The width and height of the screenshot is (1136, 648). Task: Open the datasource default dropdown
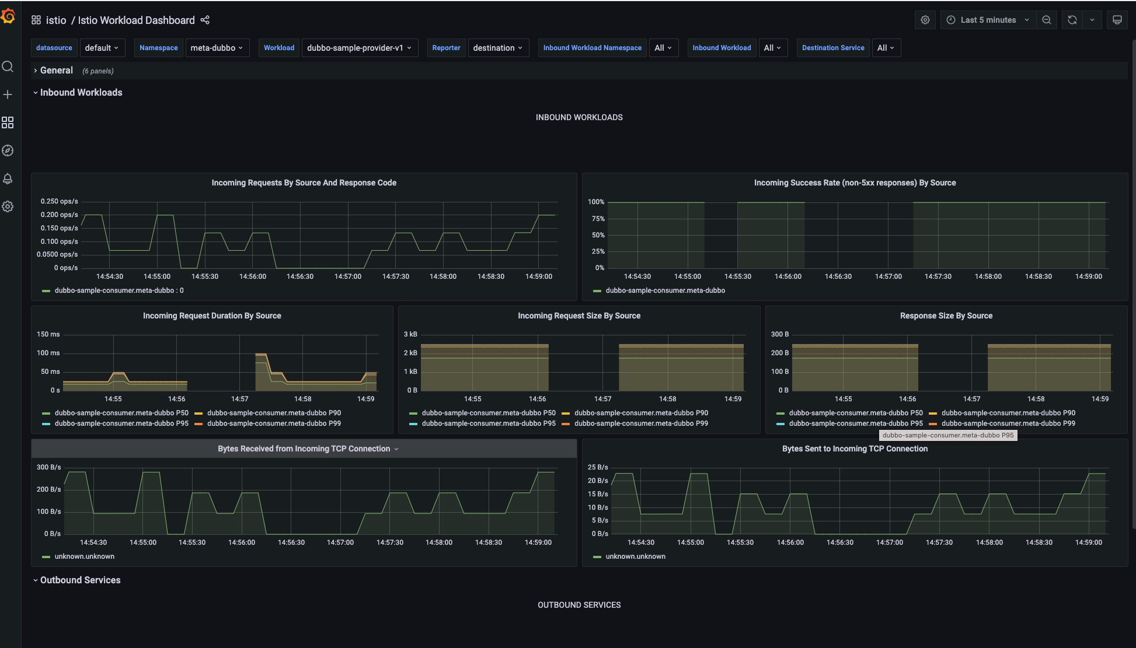coord(102,48)
